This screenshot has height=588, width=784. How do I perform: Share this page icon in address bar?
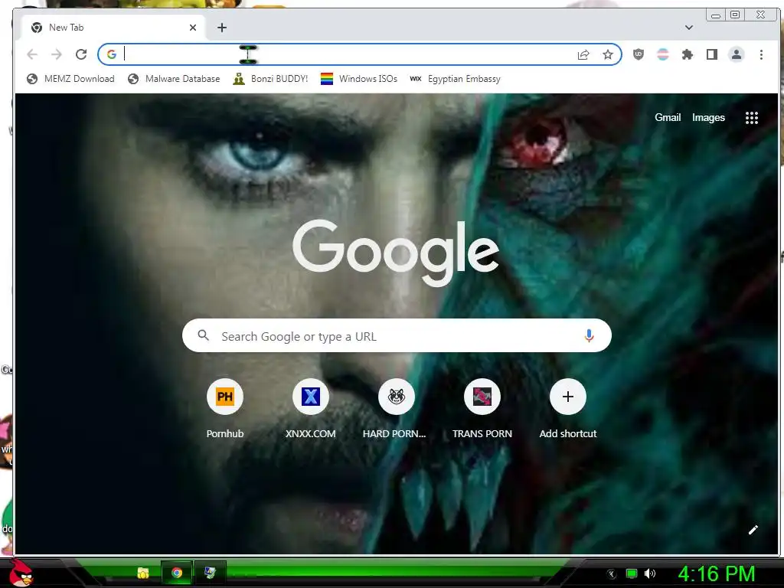point(583,54)
